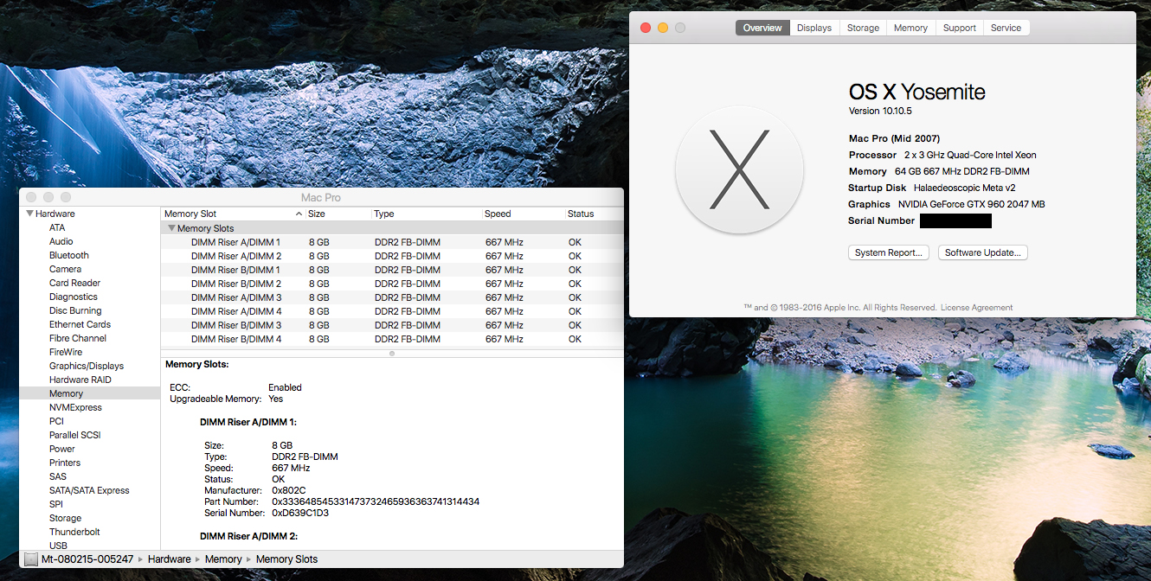Sort by the Size column header
Screen dimensions: 1151x581
(338, 214)
